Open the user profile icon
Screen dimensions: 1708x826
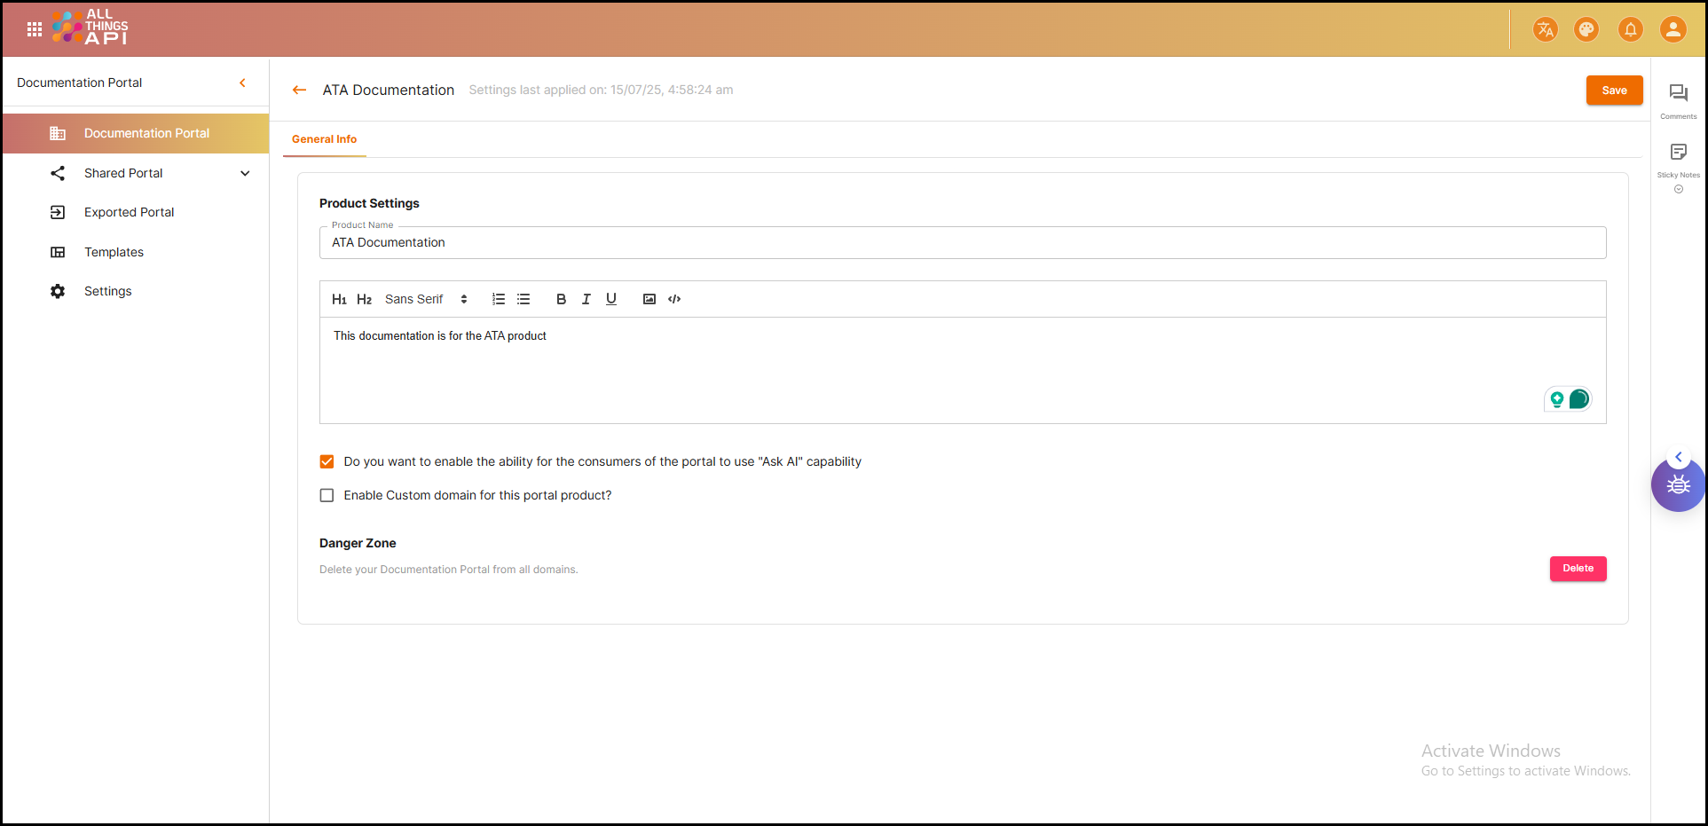(1673, 29)
